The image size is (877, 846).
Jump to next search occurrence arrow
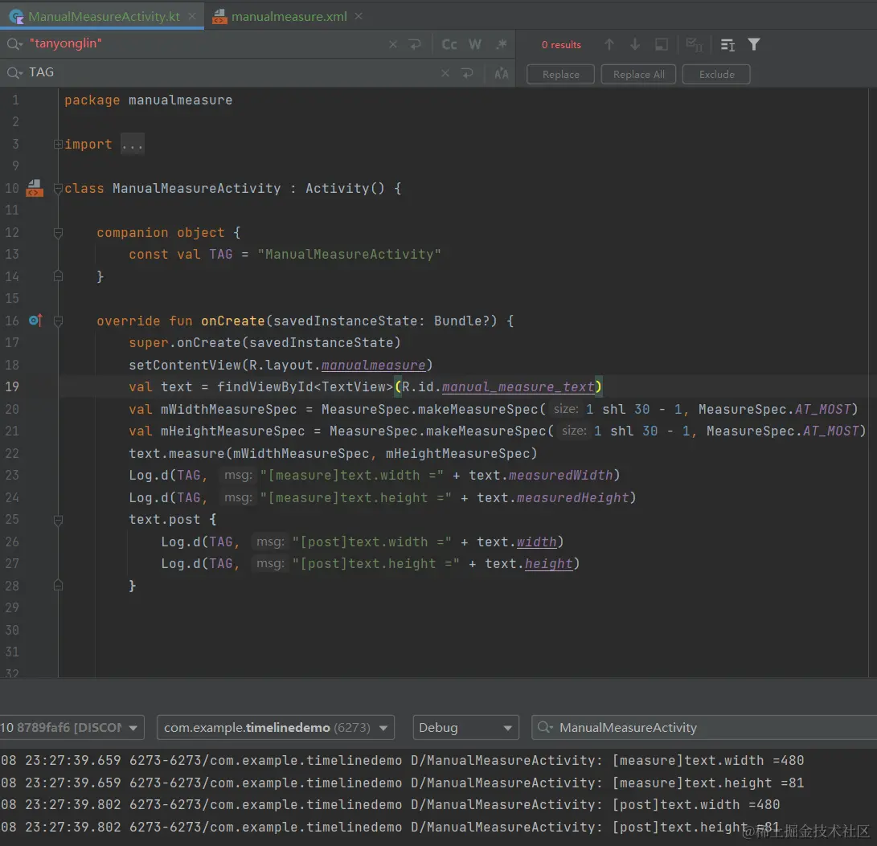click(x=635, y=45)
